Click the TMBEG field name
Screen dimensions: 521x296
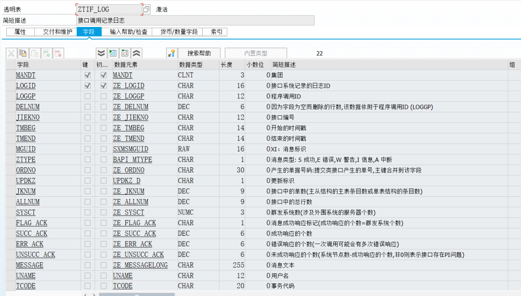(x=26, y=128)
